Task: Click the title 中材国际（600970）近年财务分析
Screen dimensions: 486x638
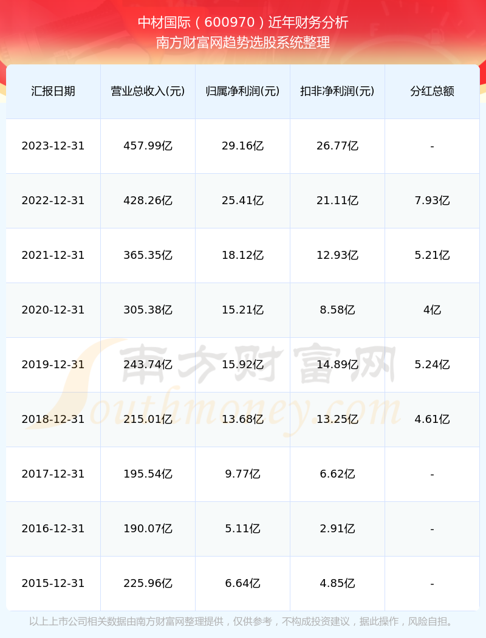Action: (x=243, y=22)
